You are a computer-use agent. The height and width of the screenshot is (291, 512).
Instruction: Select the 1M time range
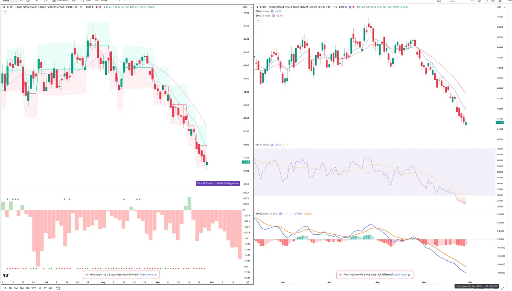coord(16,288)
